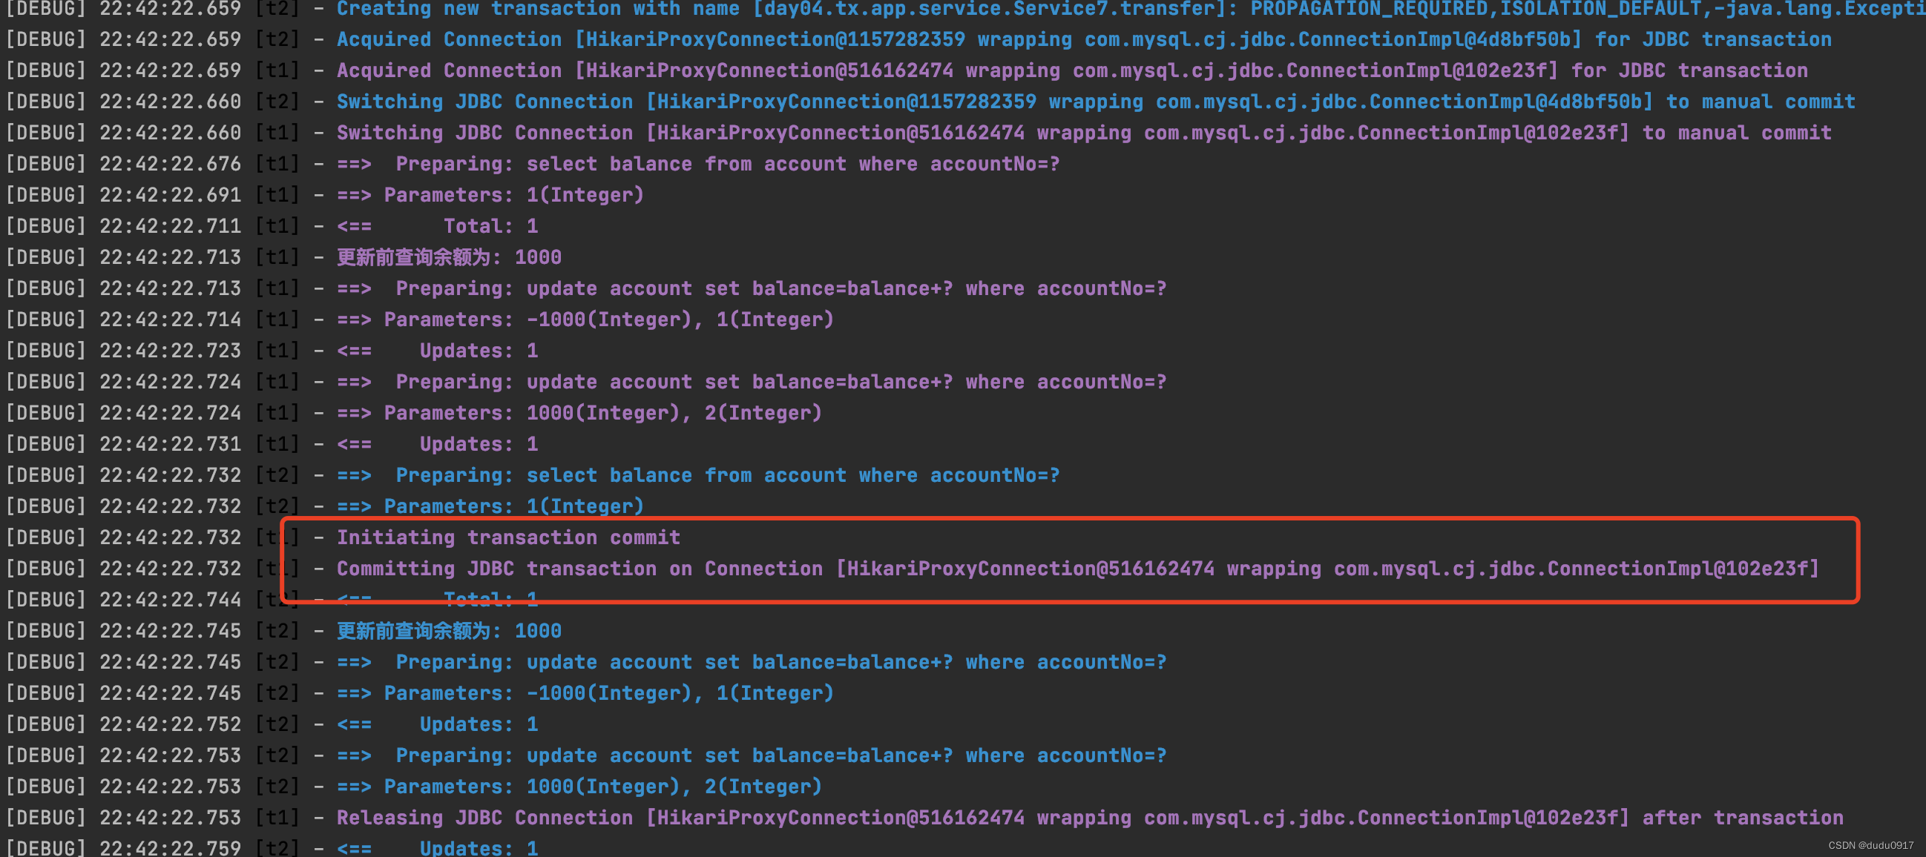The height and width of the screenshot is (857, 1926).
Task: Click 'Parameters: 1000(Integer), 2(Integer)' at 22:42:22.724
Action: click(579, 413)
